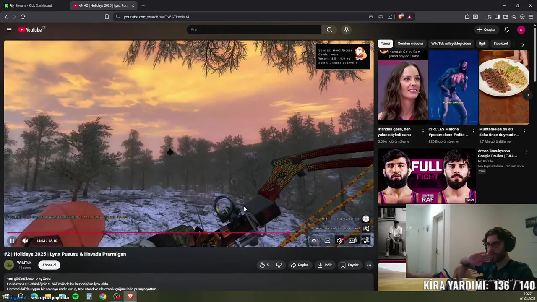Show more filter chips with the arrow
Image resolution: width=537 pixels, height=302 pixels.
(x=522, y=44)
